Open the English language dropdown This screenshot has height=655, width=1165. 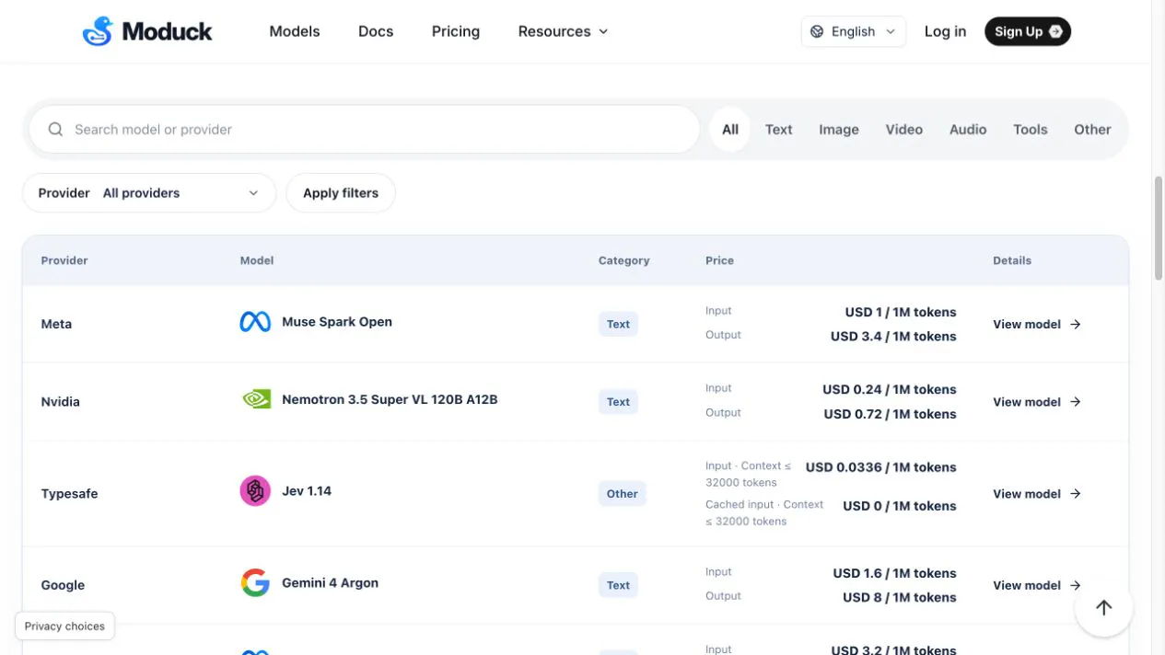pos(854,31)
